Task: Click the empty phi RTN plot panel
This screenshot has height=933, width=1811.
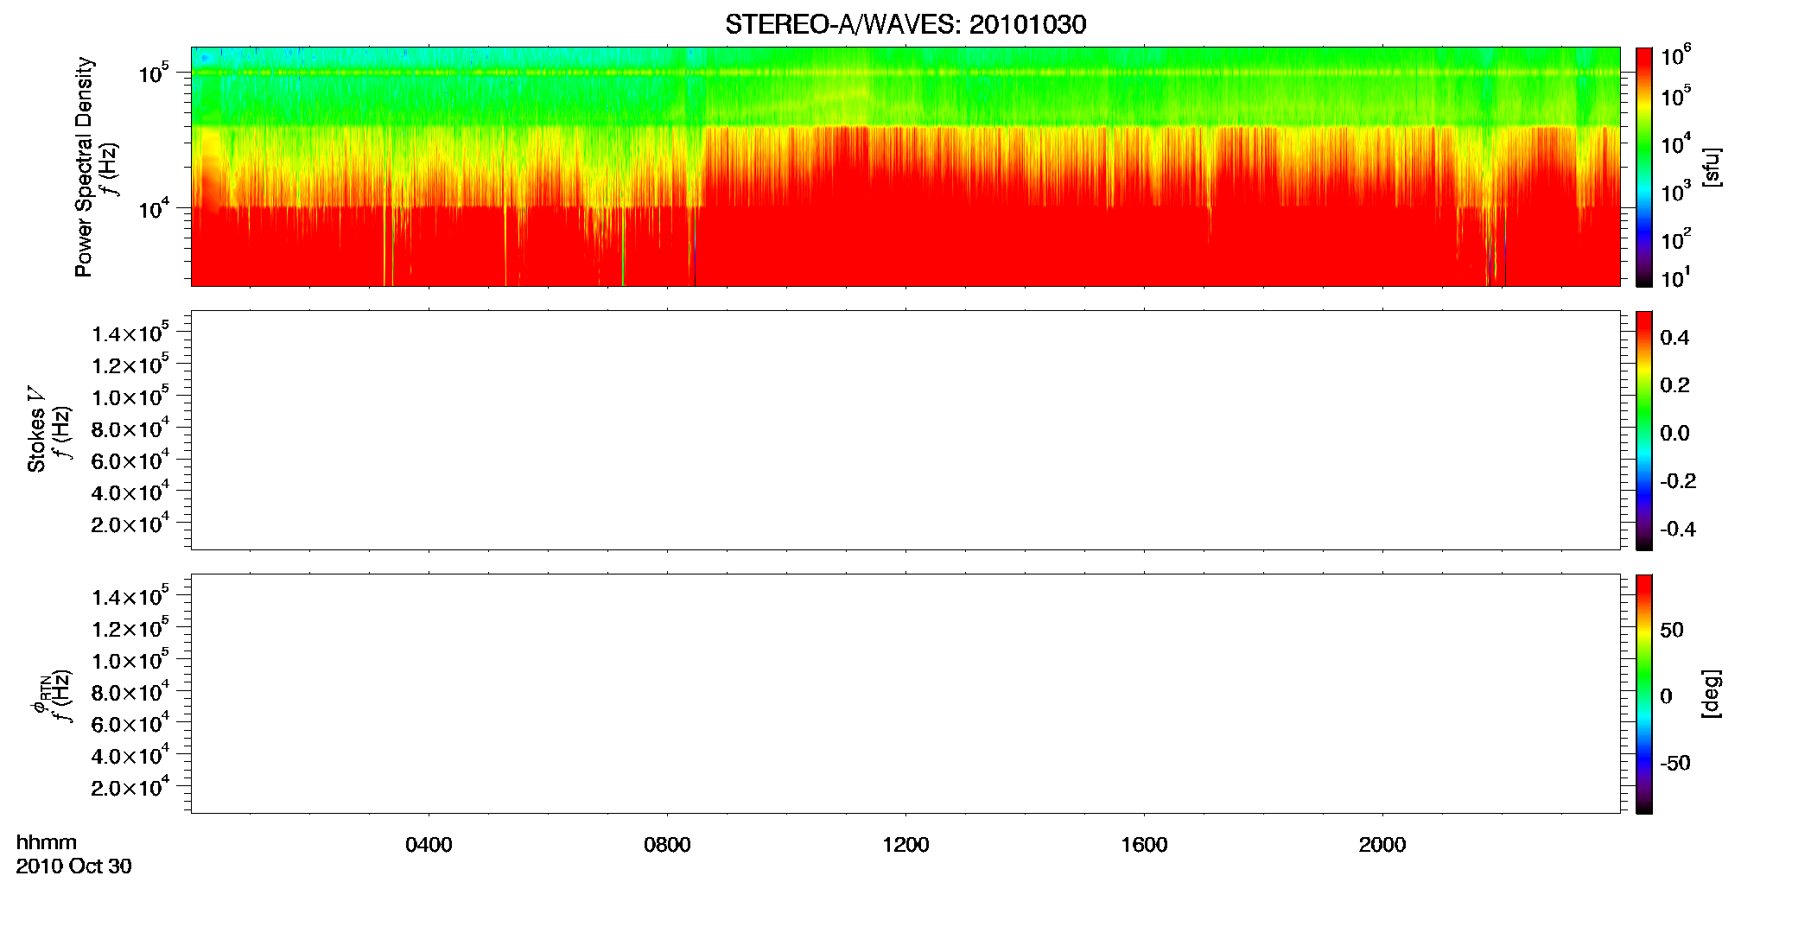Action: (905, 693)
